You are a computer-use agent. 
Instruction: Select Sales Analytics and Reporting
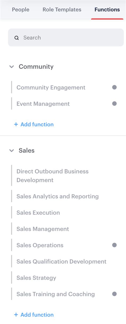(x=64, y=196)
